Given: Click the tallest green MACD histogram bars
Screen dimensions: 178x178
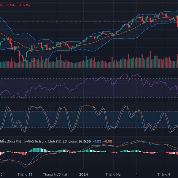Looking at the screenshot, I should pos(36,150).
